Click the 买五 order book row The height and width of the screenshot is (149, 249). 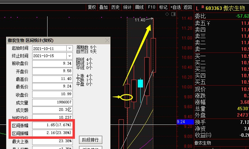pos(222,82)
